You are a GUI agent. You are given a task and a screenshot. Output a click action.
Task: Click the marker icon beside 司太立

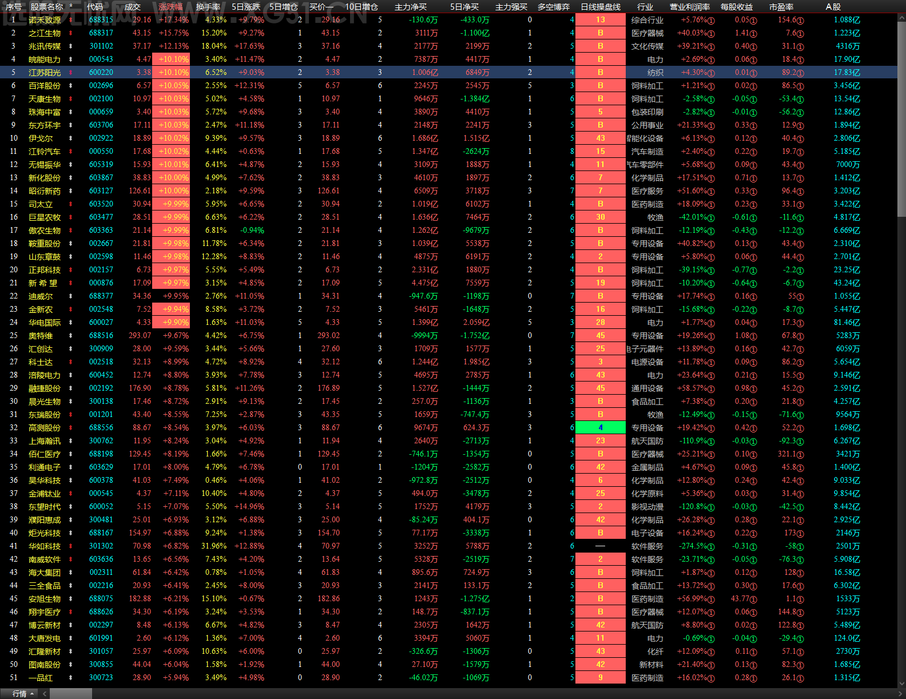pos(71,204)
